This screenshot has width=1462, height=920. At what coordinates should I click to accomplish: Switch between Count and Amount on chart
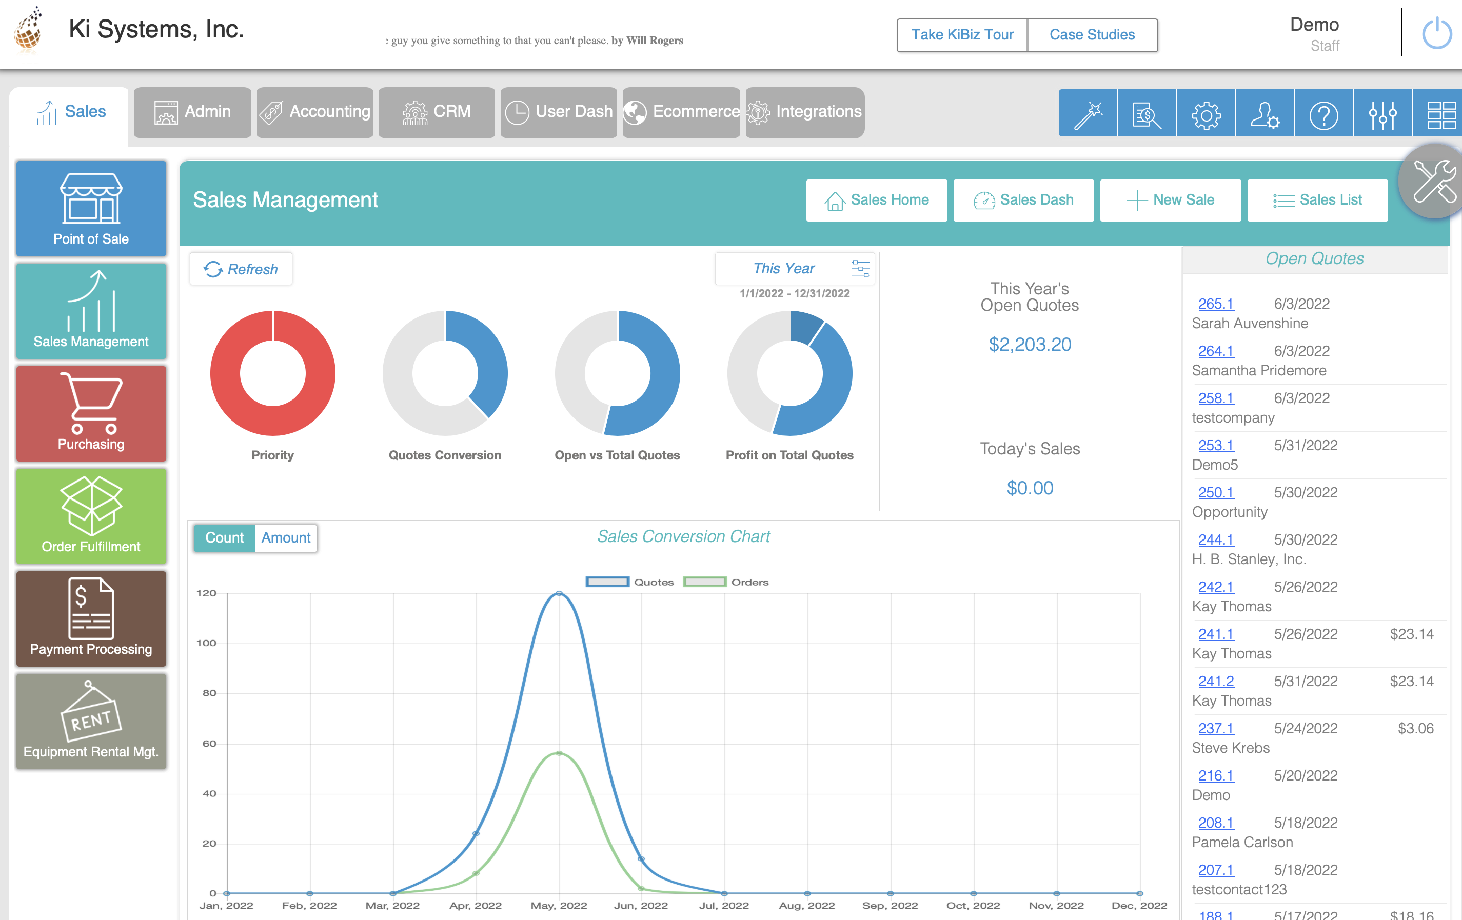pos(285,537)
